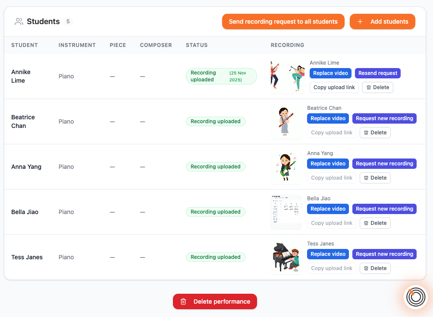Click the PIECE column header
The width and height of the screenshot is (433, 317).
(118, 45)
